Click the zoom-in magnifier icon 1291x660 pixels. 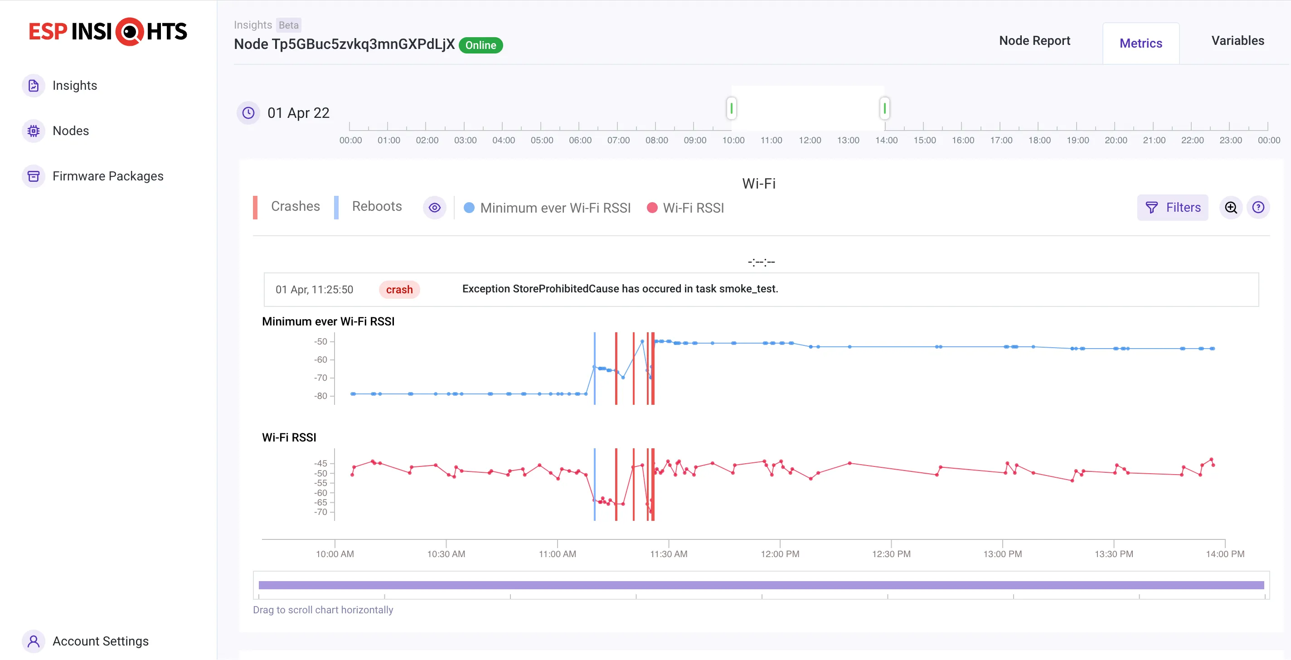tap(1231, 208)
